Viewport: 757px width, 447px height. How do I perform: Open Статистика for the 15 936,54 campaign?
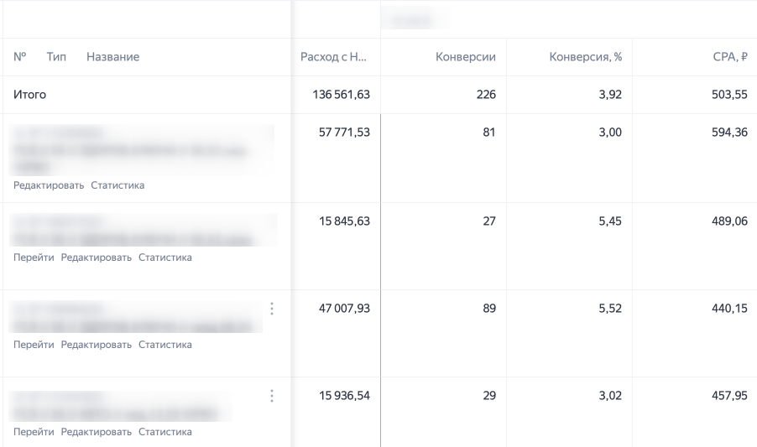tap(165, 432)
